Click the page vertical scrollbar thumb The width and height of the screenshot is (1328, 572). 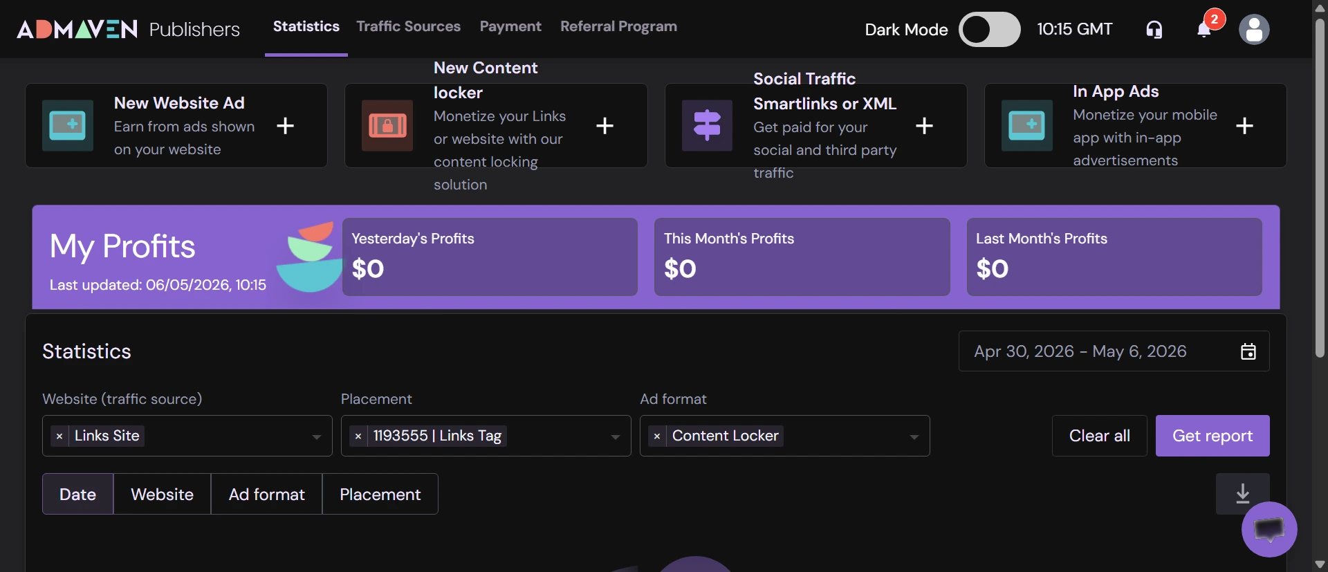point(1320,187)
